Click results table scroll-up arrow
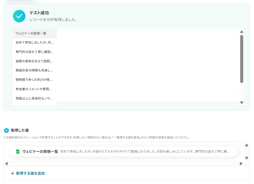254x184 pixels. coord(242,32)
